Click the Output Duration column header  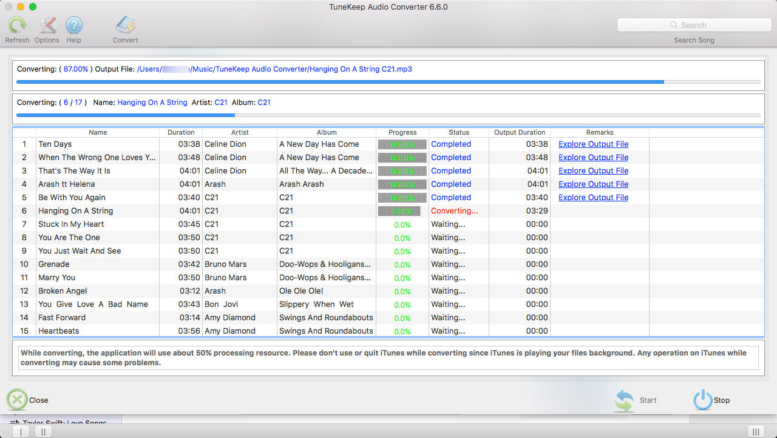[520, 132]
